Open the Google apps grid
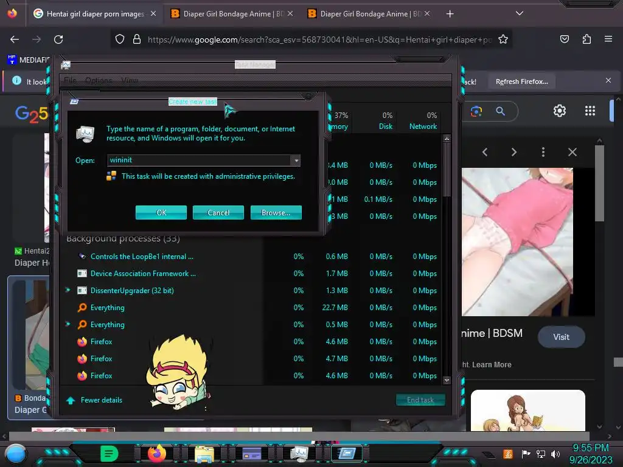Screen dimensions: 623x467 [x=590, y=111]
